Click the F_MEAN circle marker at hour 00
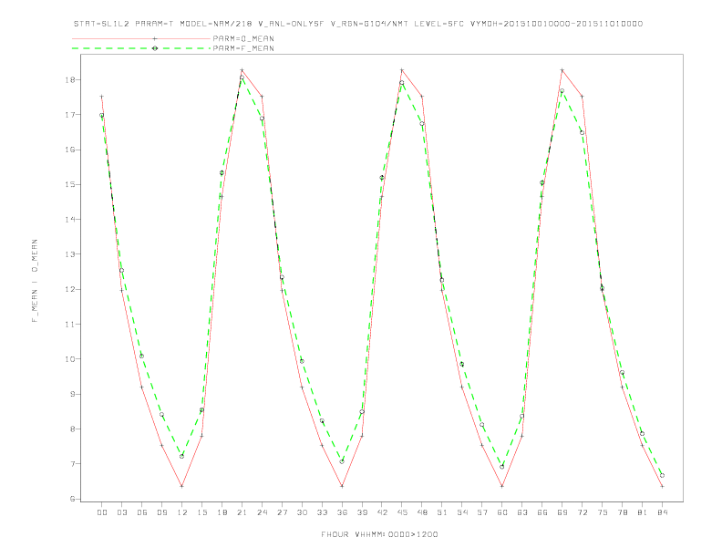 click(102, 115)
